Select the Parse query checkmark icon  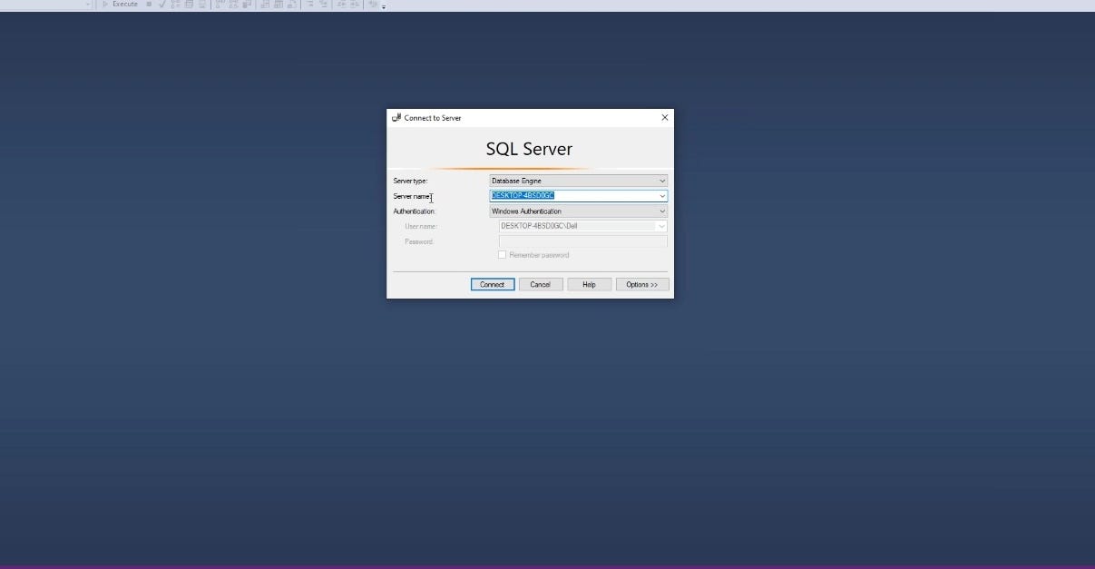coord(161,5)
